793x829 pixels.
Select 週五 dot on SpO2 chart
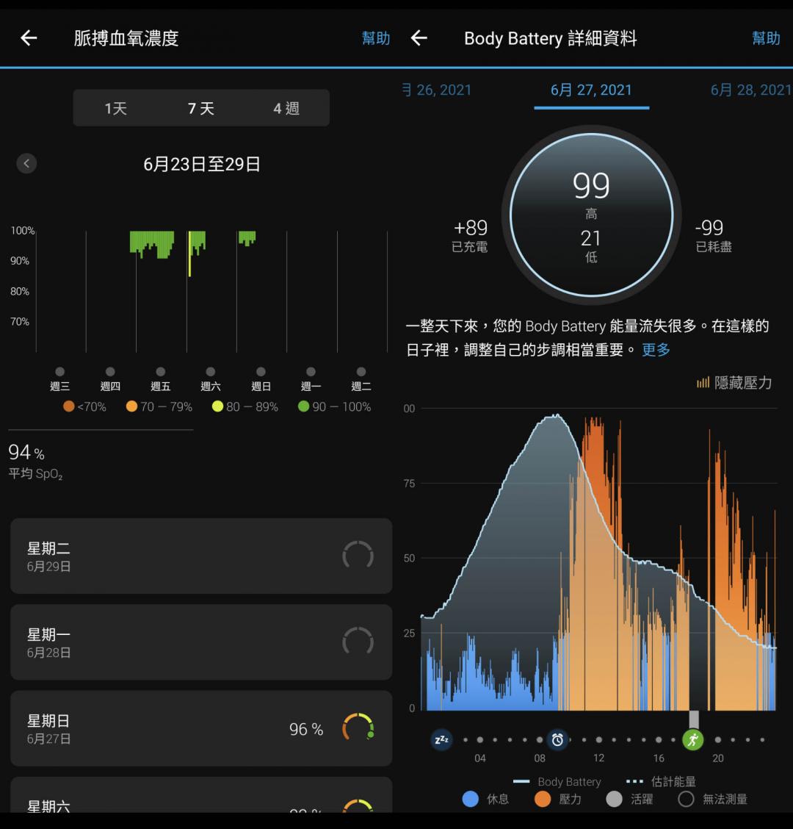160,373
